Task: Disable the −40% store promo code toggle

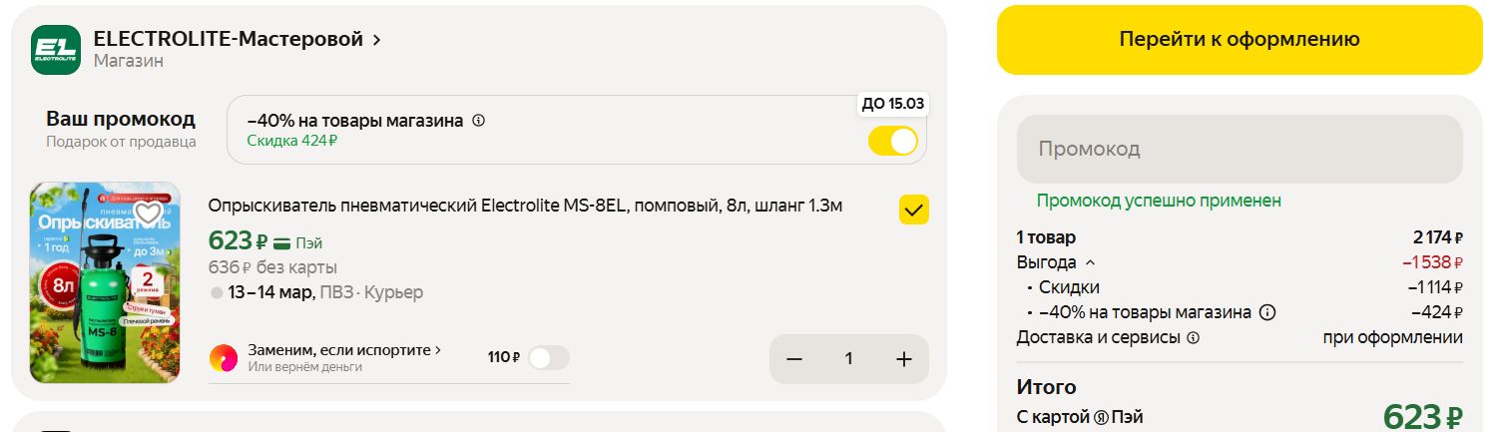Action: click(892, 141)
